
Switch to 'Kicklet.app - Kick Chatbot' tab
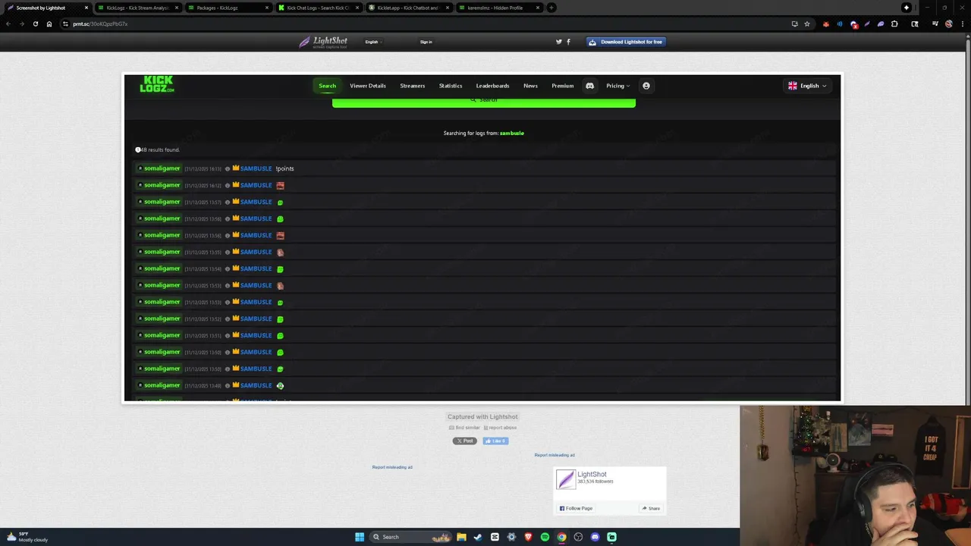(409, 8)
